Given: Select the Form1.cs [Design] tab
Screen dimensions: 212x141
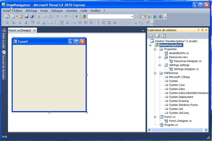Looking at the screenshot, I should (x=20, y=30).
